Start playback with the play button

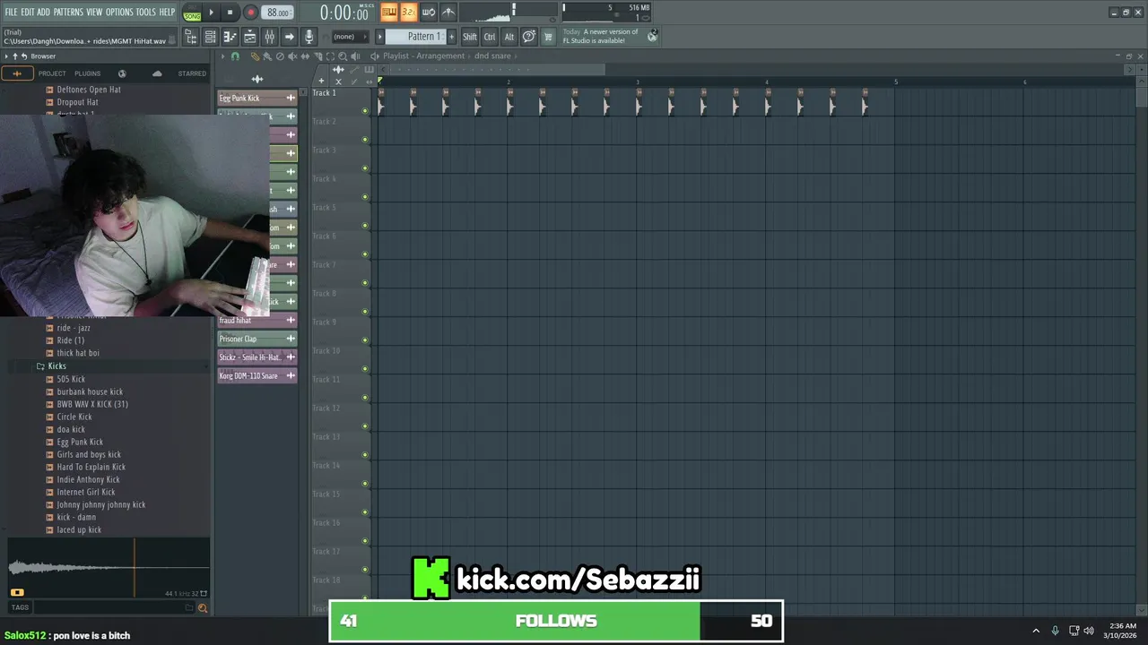coord(212,13)
